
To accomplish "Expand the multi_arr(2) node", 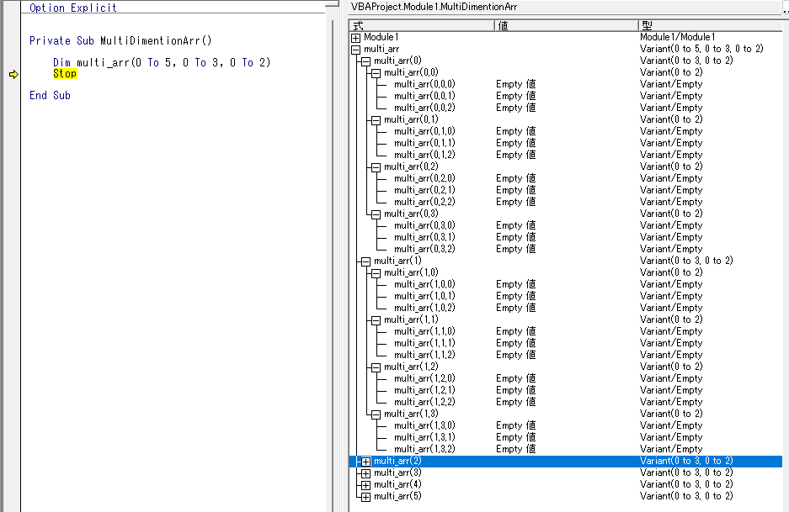I will pos(365,462).
